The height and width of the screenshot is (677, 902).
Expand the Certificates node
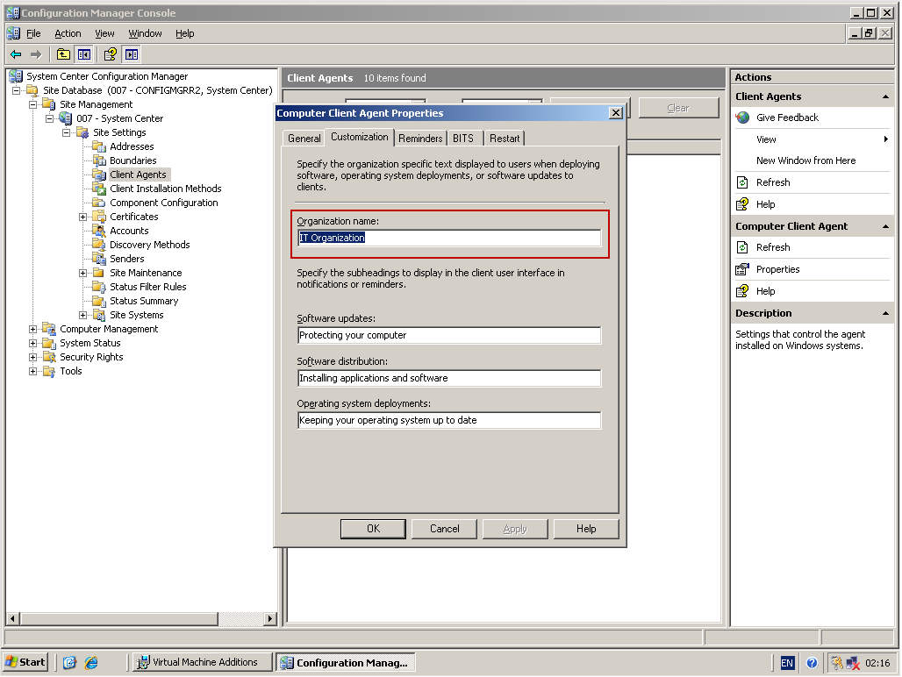[x=83, y=217]
